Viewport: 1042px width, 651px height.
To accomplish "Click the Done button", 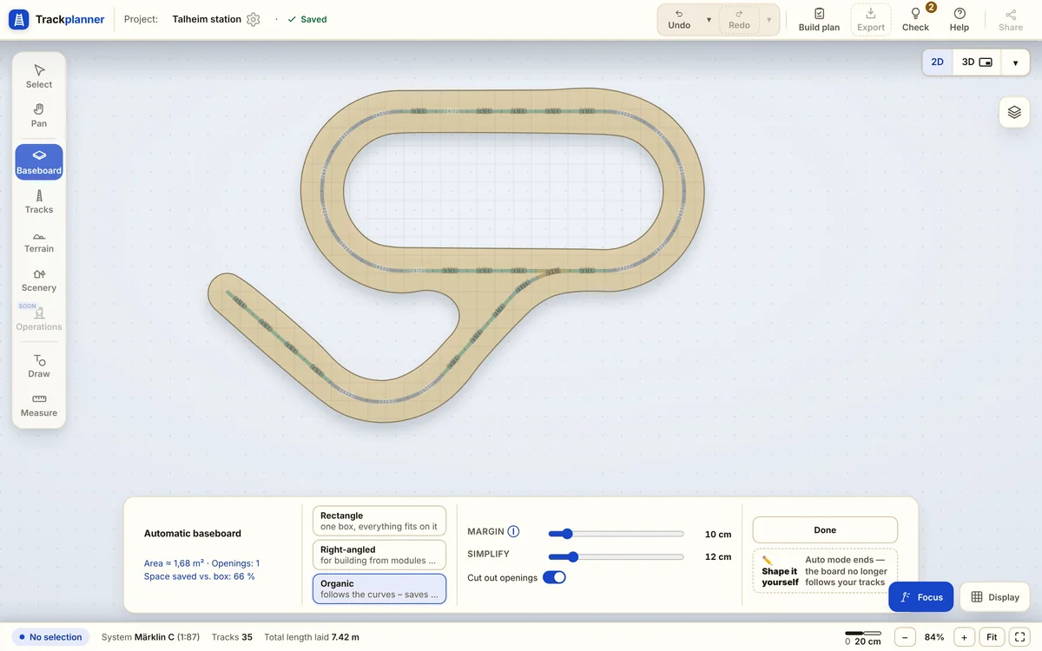I will tap(825, 529).
